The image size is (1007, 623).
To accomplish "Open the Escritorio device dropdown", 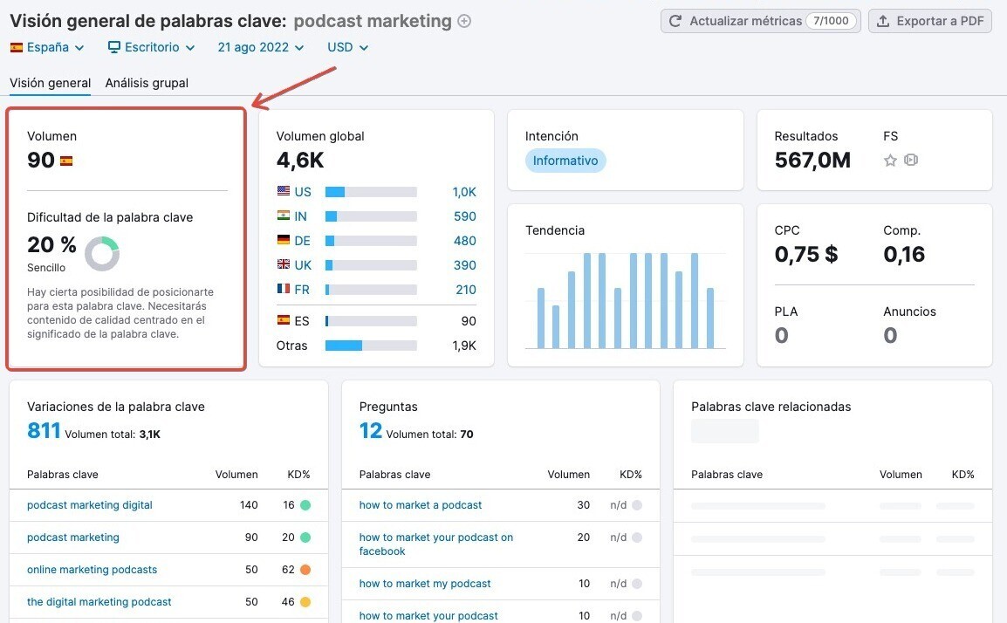I will [x=152, y=47].
